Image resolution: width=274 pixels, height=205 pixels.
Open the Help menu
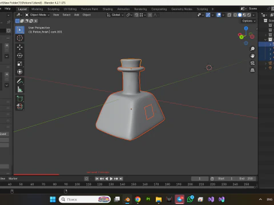(x=7, y=9)
